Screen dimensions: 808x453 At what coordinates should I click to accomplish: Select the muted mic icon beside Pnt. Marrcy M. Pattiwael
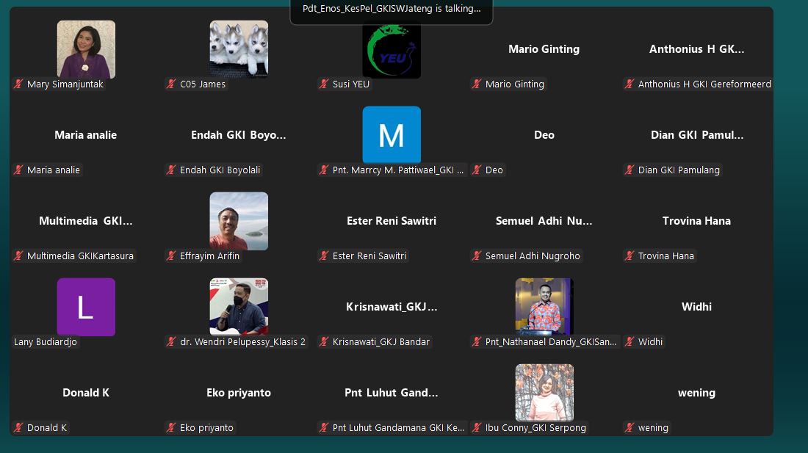(x=324, y=170)
